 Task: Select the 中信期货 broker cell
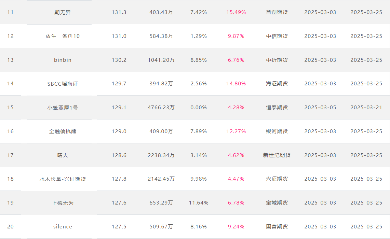(277, 36)
